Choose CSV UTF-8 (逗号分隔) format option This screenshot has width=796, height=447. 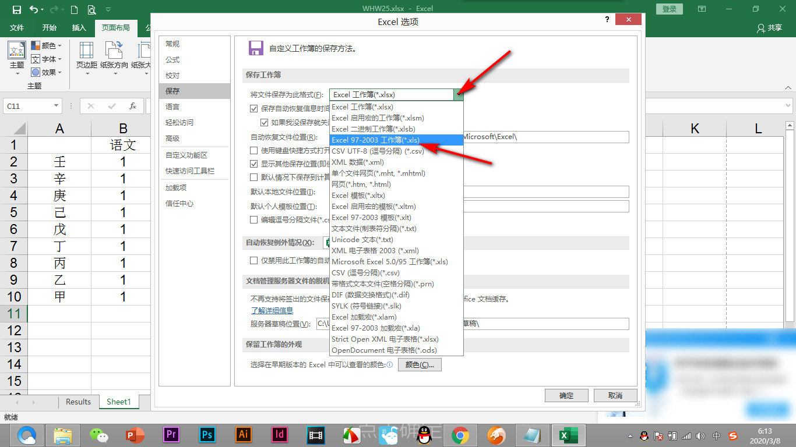coord(397,151)
